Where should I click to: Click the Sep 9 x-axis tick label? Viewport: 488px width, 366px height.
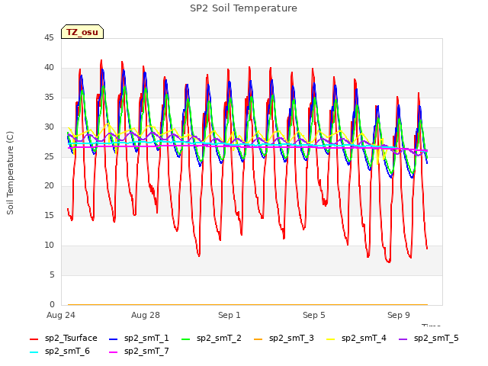coord(399,315)
